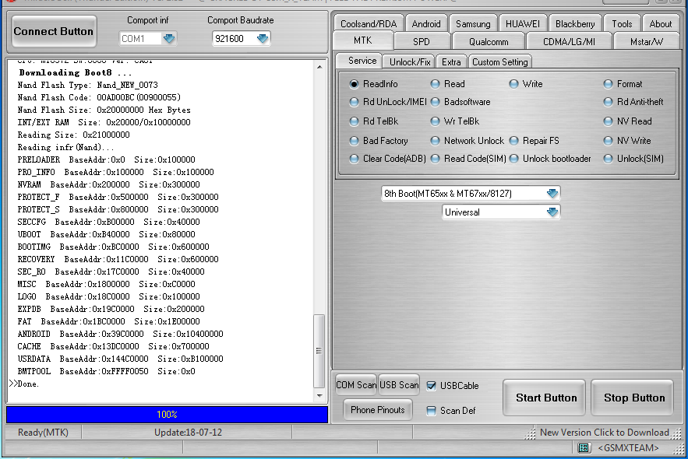Click the Stop Button
Screen dimensions: 688x459
(632, 398)
